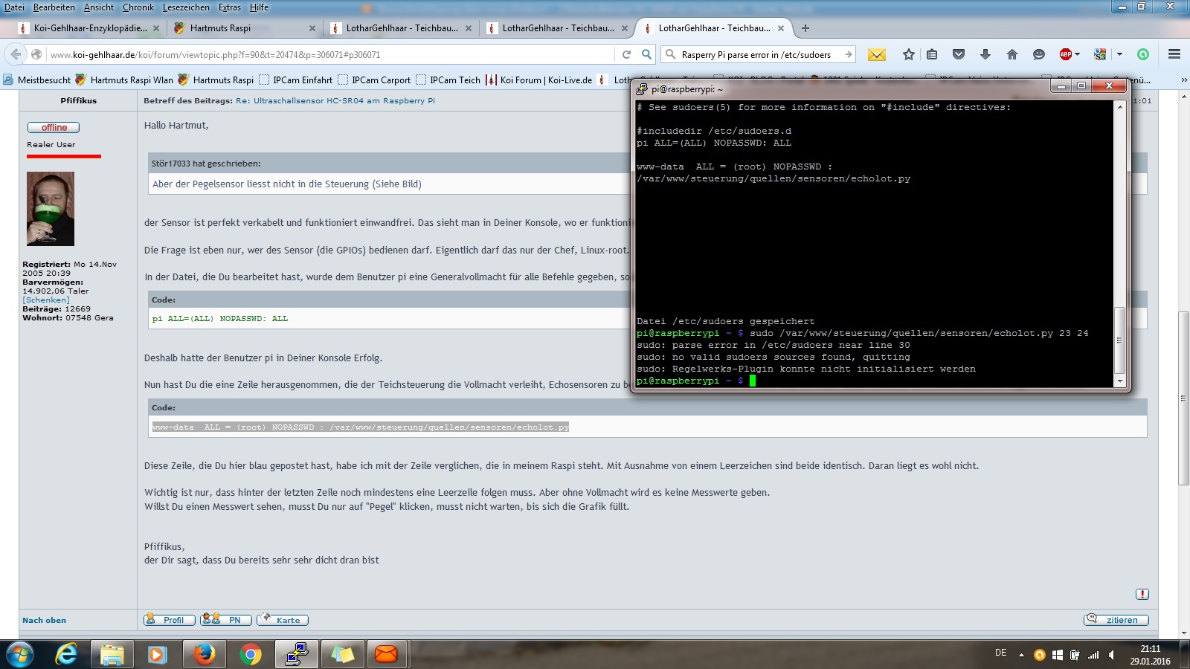Screen dimensions: 1190x669
Task: Go to the Firefox home page icon
Action: point(1011,54)
